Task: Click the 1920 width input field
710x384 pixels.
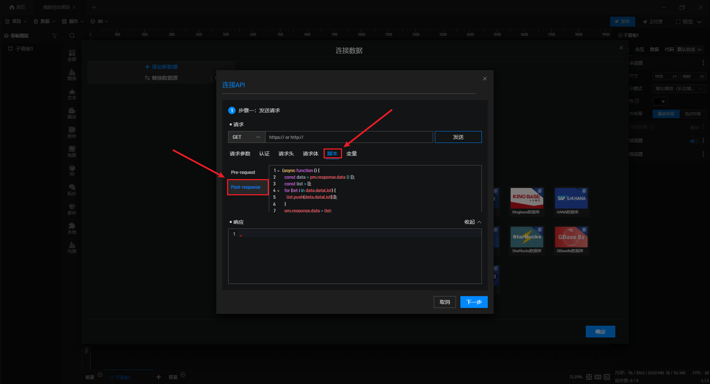Action: (x=666, y=76)
